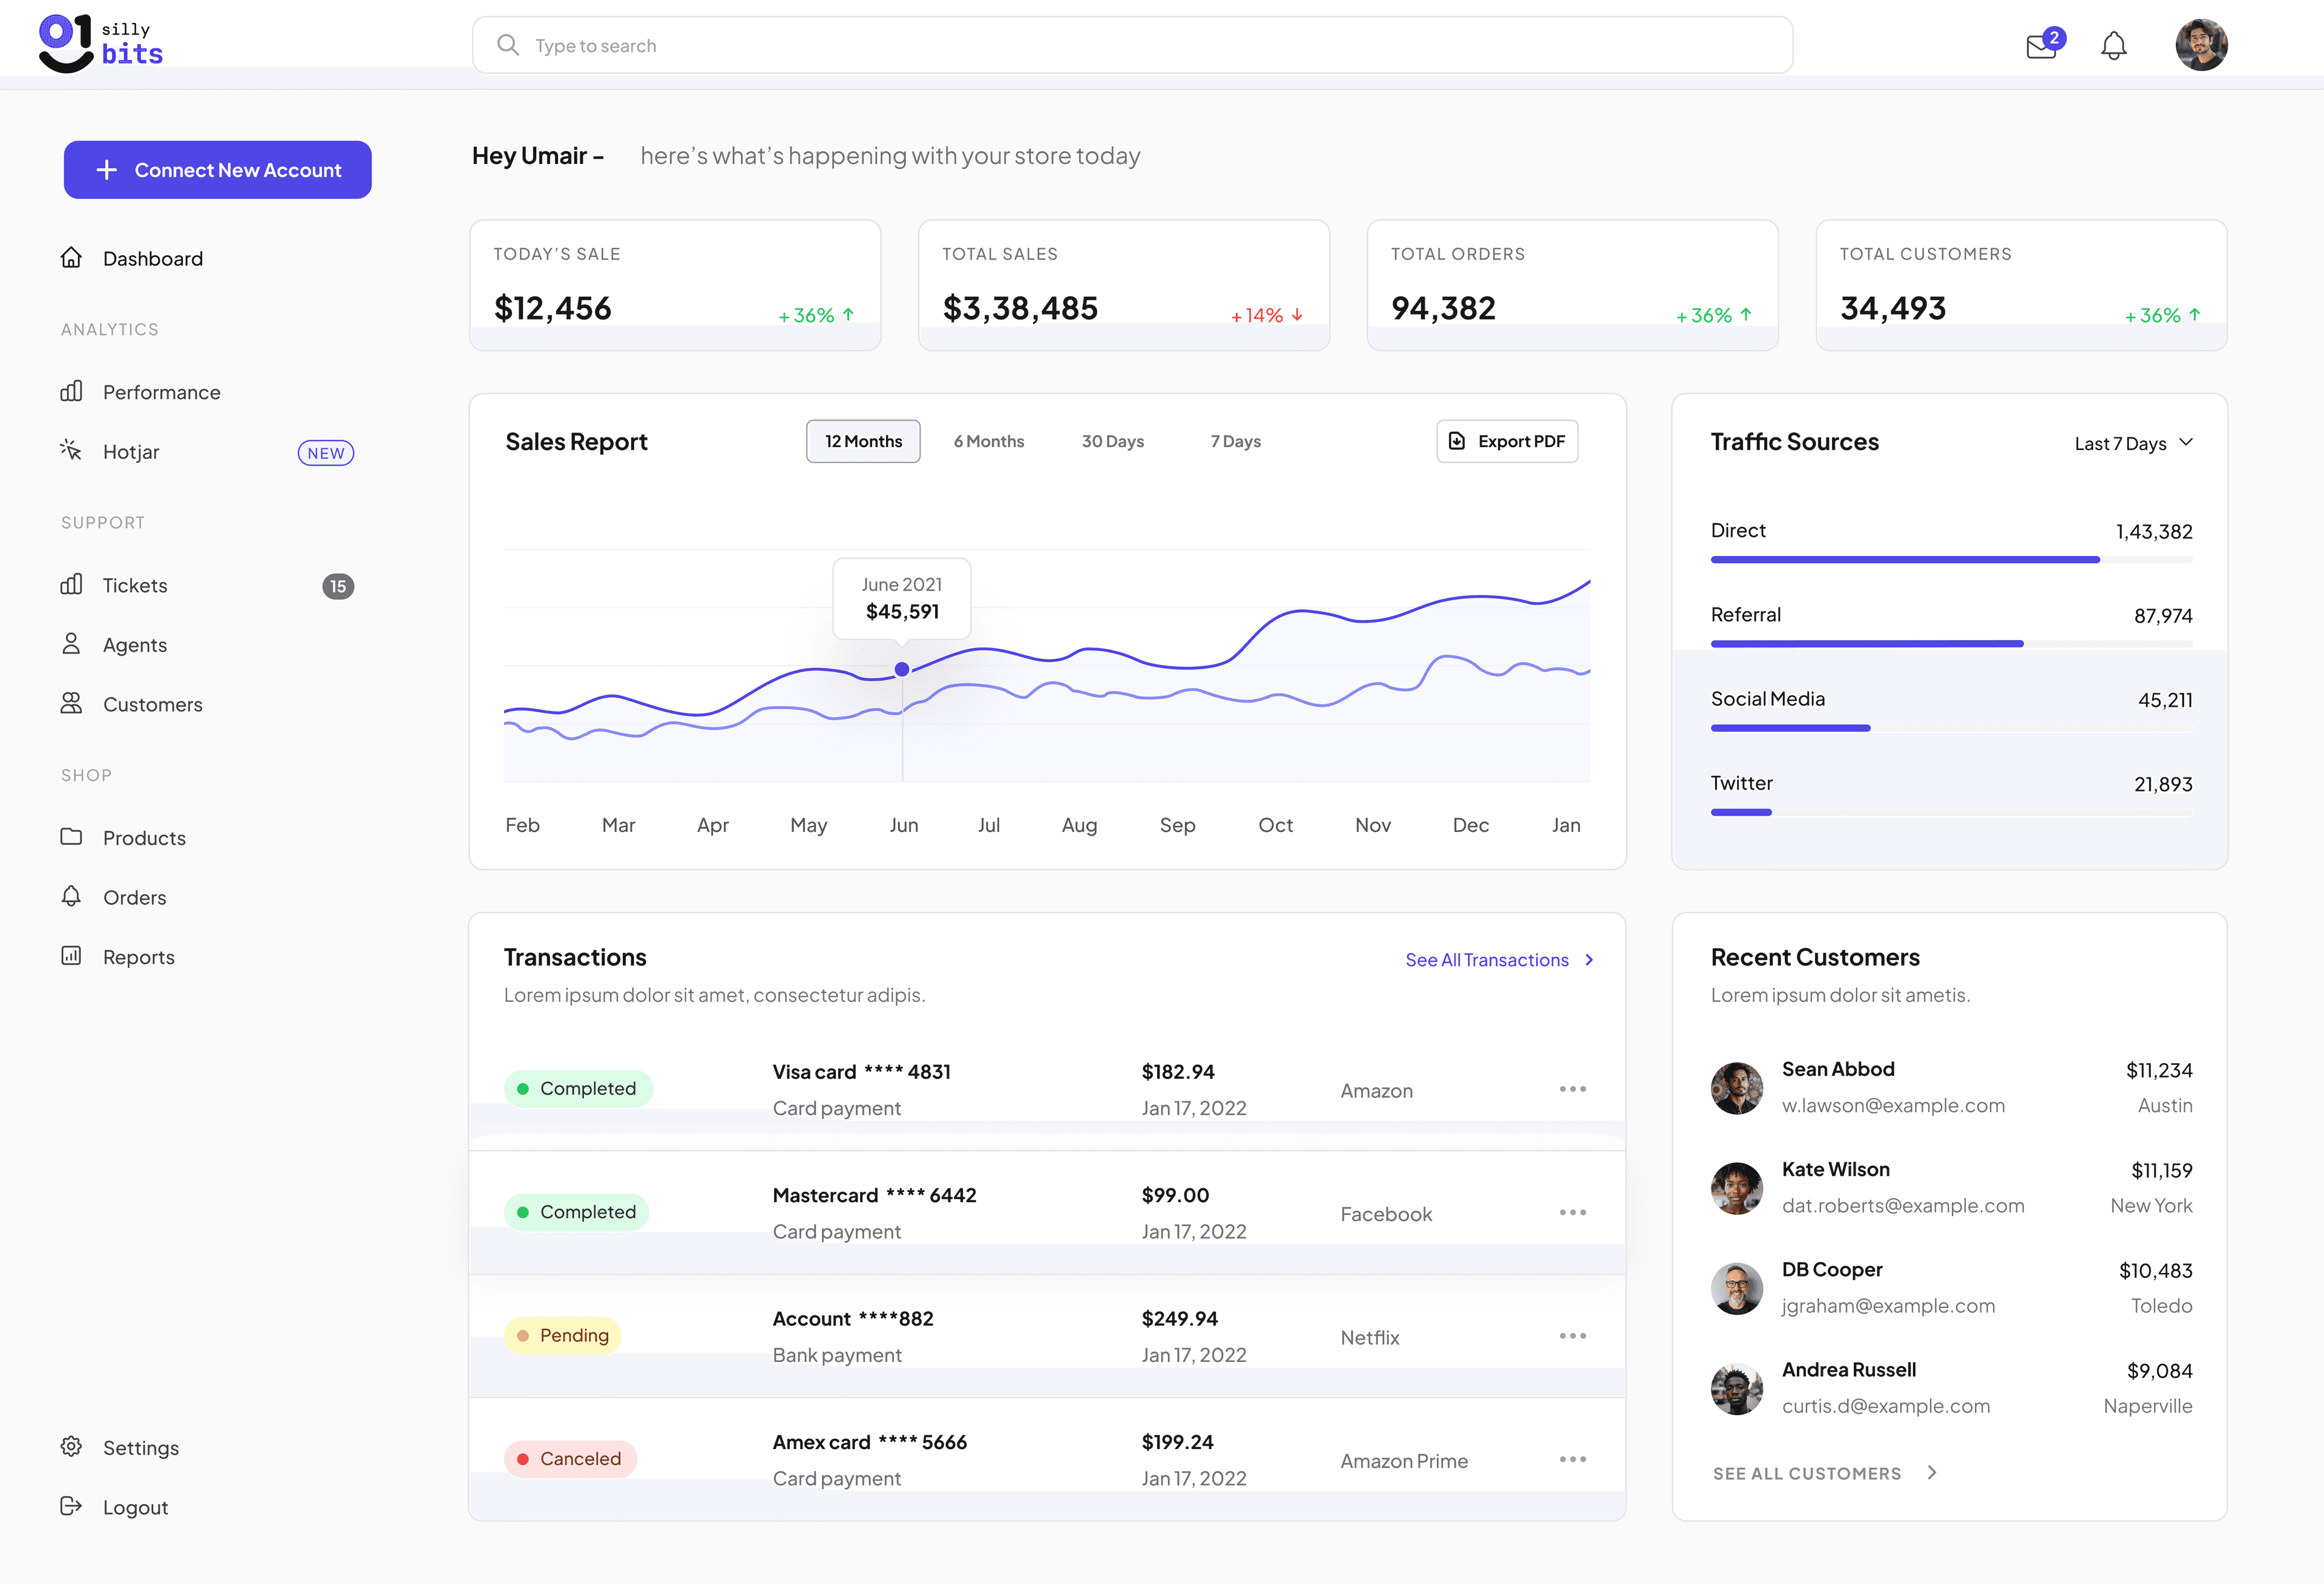Open the mail inbox icon
2324x1584 pixels.
coord(2040,46)
